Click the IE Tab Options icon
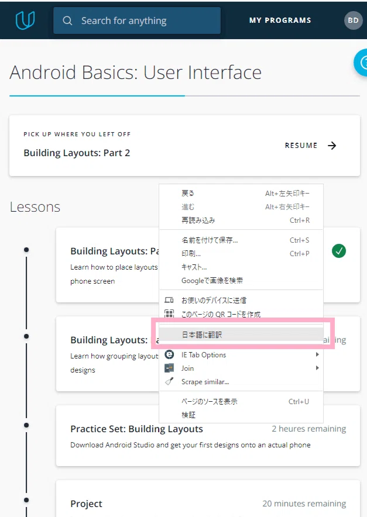 pyautogui.click(x=169, y=354)
